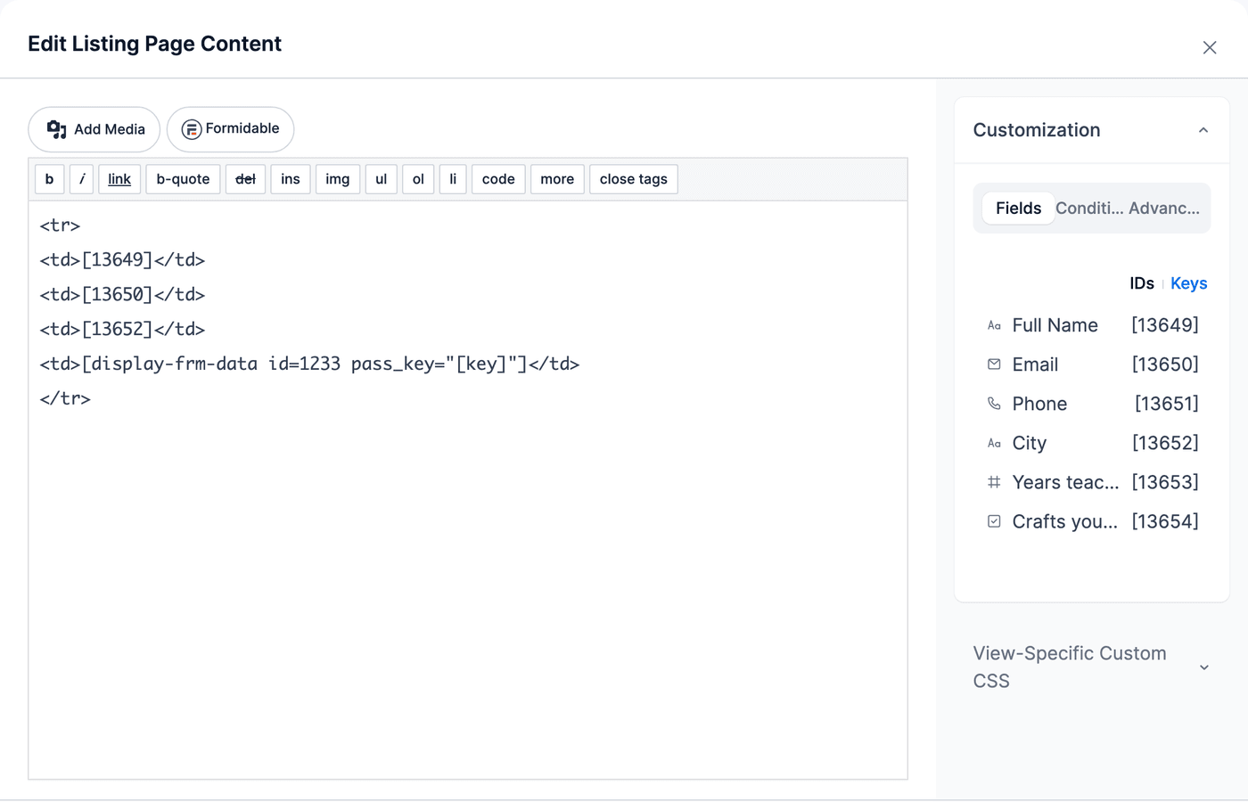Click the City text field icon

pos(994,443)
